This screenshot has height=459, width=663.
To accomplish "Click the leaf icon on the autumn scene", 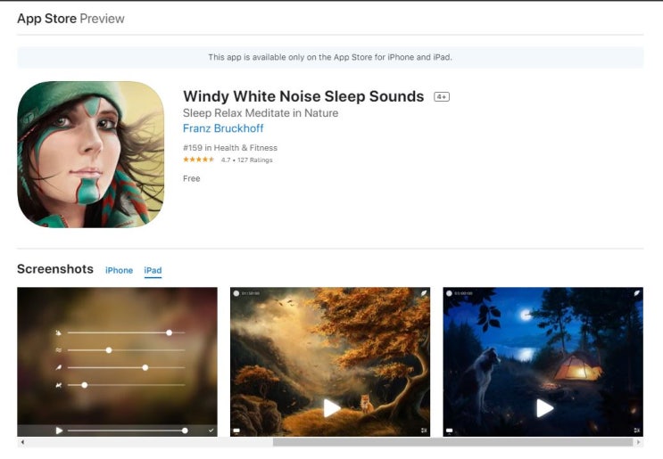I will (424, 293).
